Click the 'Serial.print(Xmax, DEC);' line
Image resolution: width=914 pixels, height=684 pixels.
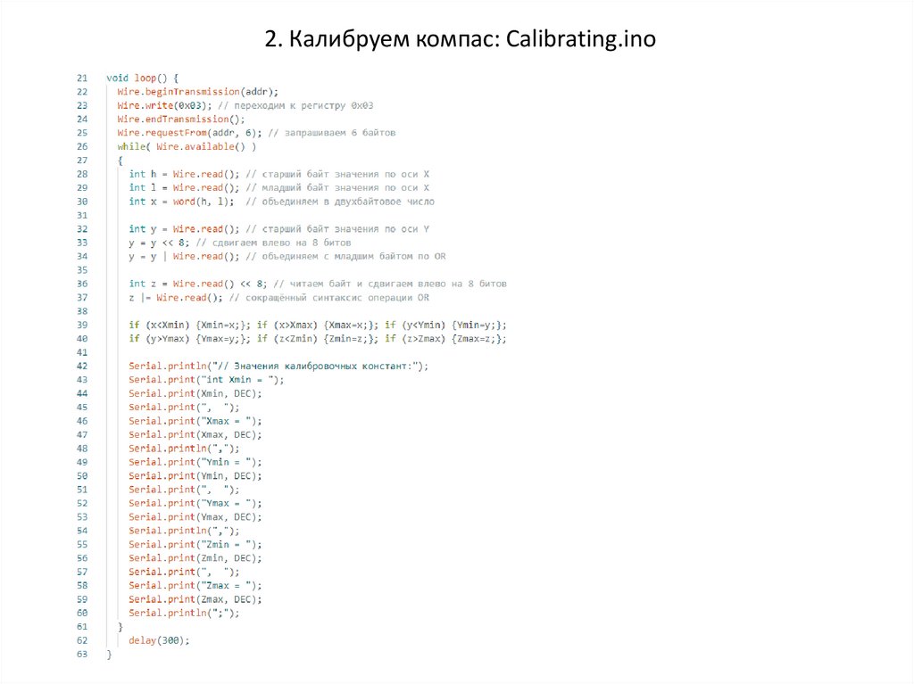[x=195, y=434]
